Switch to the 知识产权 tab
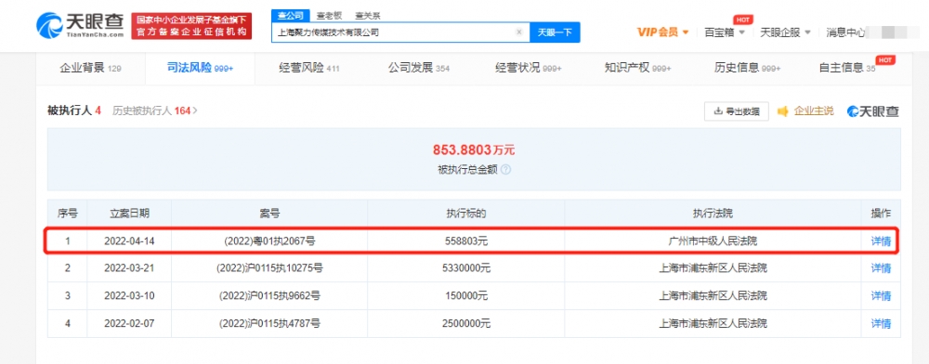Viewport: 929px width, 364px height. tap(637, 68)
